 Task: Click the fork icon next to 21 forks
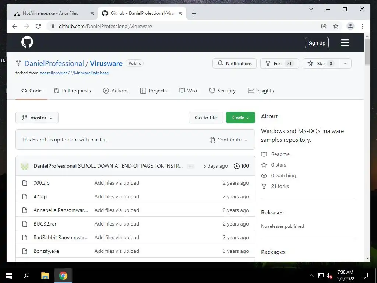pos(264,186)
